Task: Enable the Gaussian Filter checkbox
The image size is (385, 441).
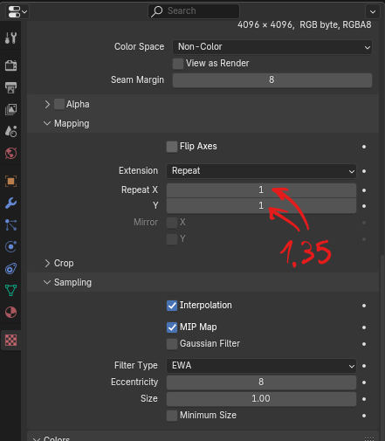Action: (172, 344)
